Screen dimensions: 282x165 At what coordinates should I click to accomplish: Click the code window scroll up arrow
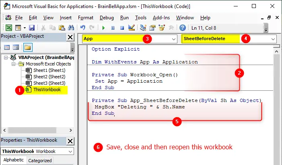(x=276, y=51)
